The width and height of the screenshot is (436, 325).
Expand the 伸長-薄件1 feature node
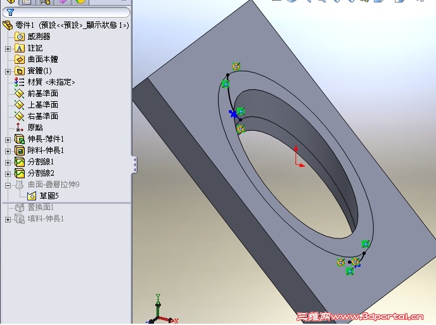[8, 140]
